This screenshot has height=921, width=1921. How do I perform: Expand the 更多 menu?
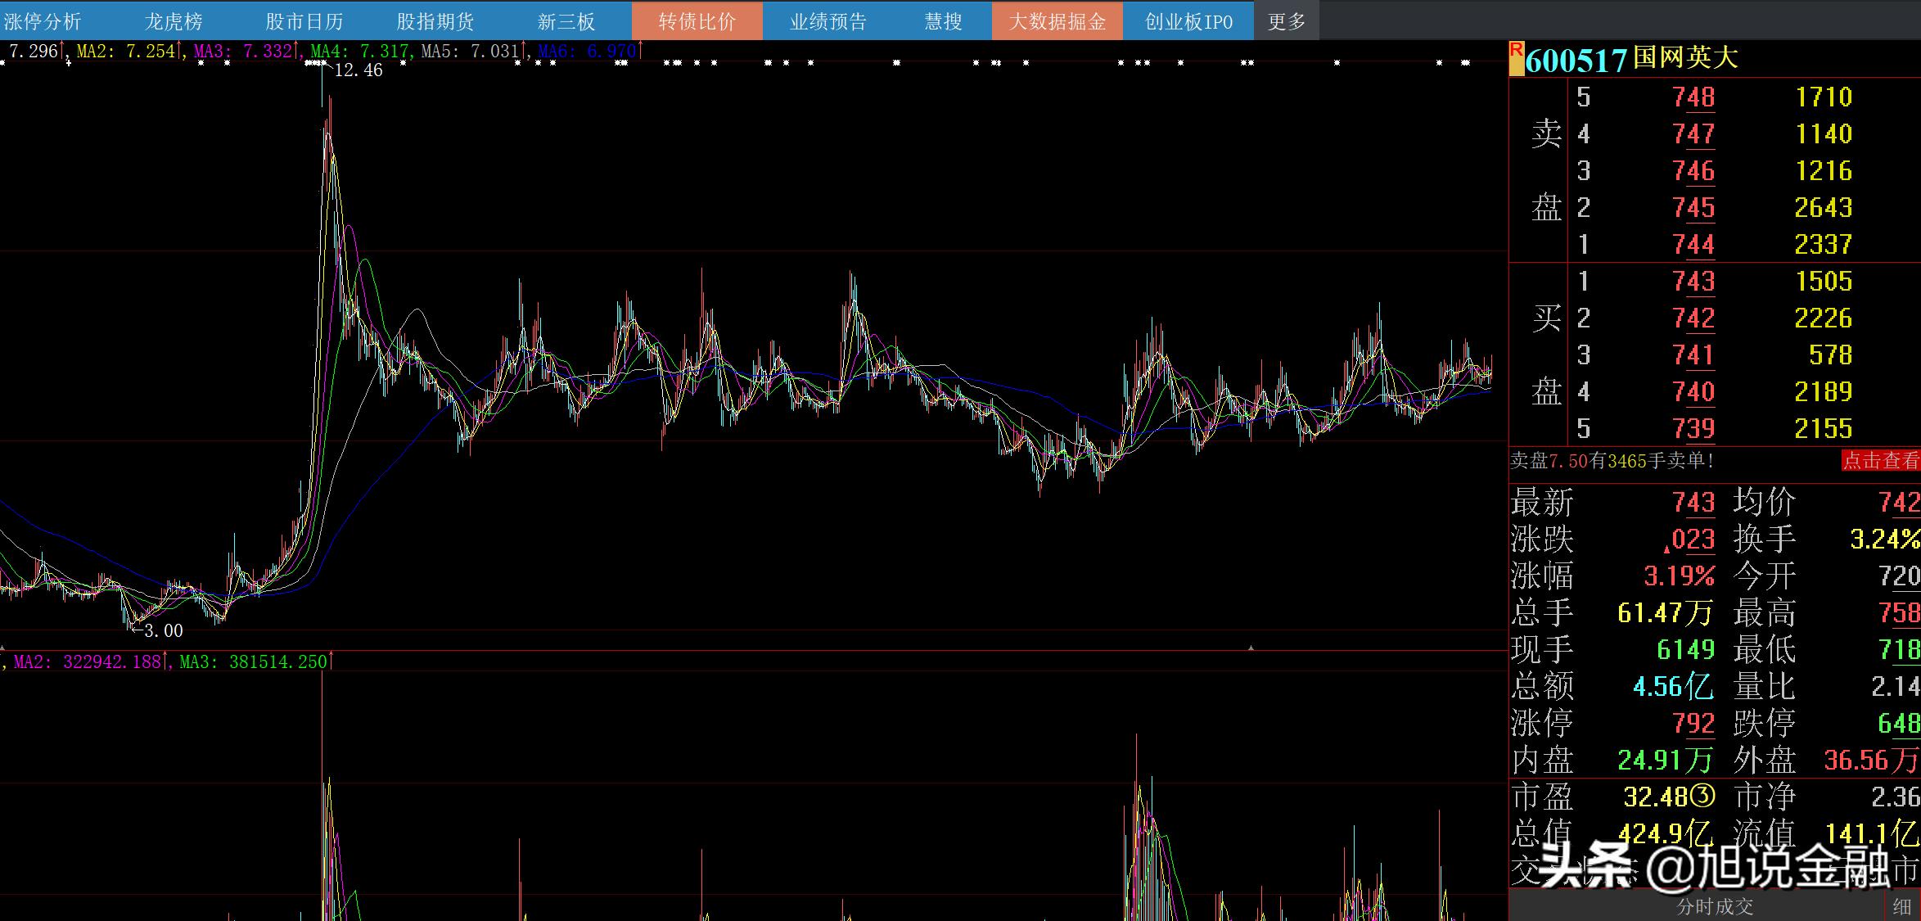click(1286, 21)
